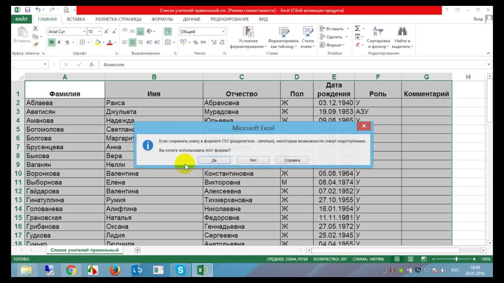Click the Borders icon
This screenshot has height=283, width=504.
(x=82, y=42)
